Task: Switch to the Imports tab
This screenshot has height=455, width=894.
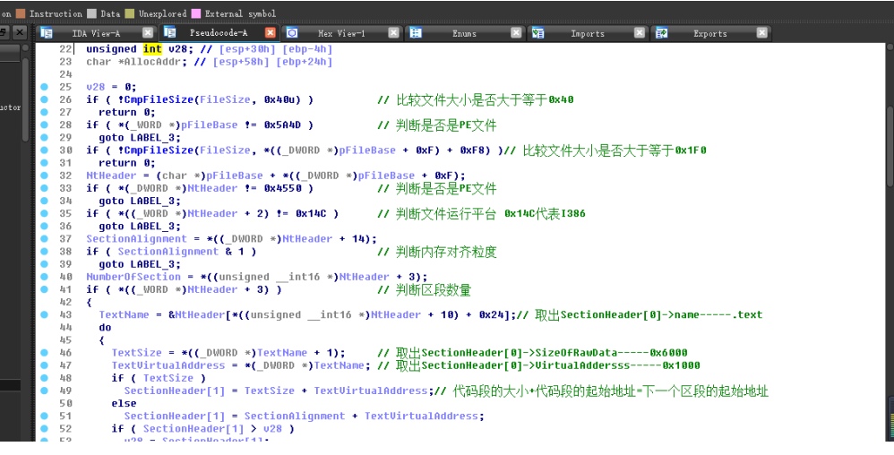Action: point(588,34)
